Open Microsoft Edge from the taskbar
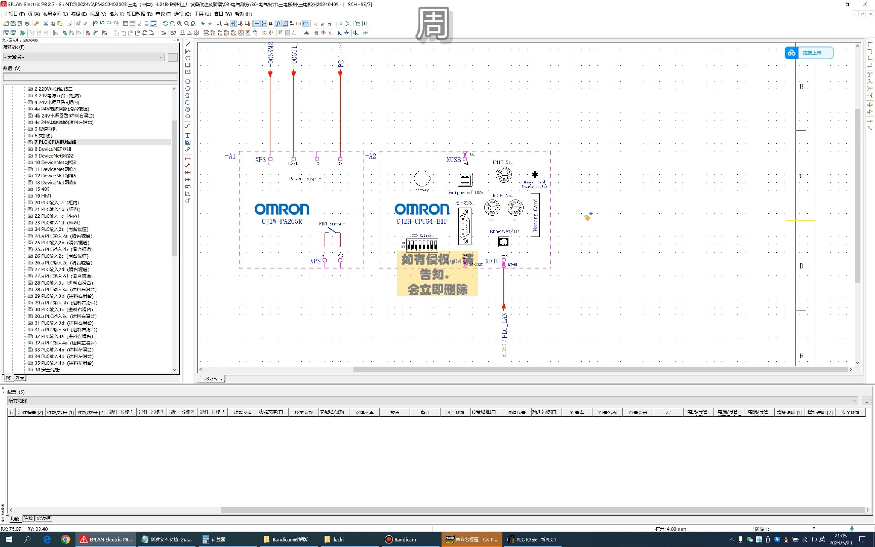The height and width of the screenshot is (547, 875). [x=47, y=539]
